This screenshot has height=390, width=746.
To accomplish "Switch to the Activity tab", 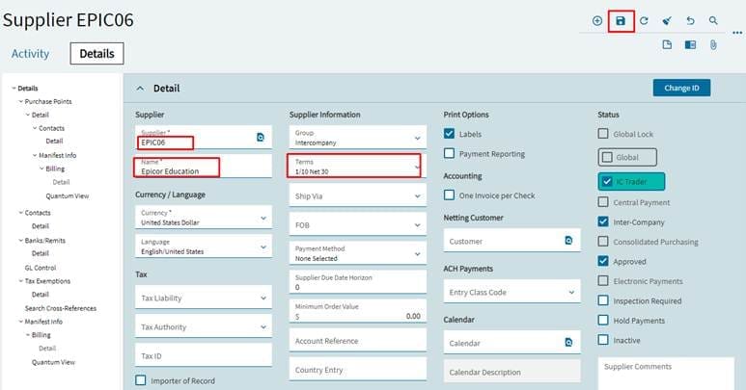I will [x=30, y=54].
